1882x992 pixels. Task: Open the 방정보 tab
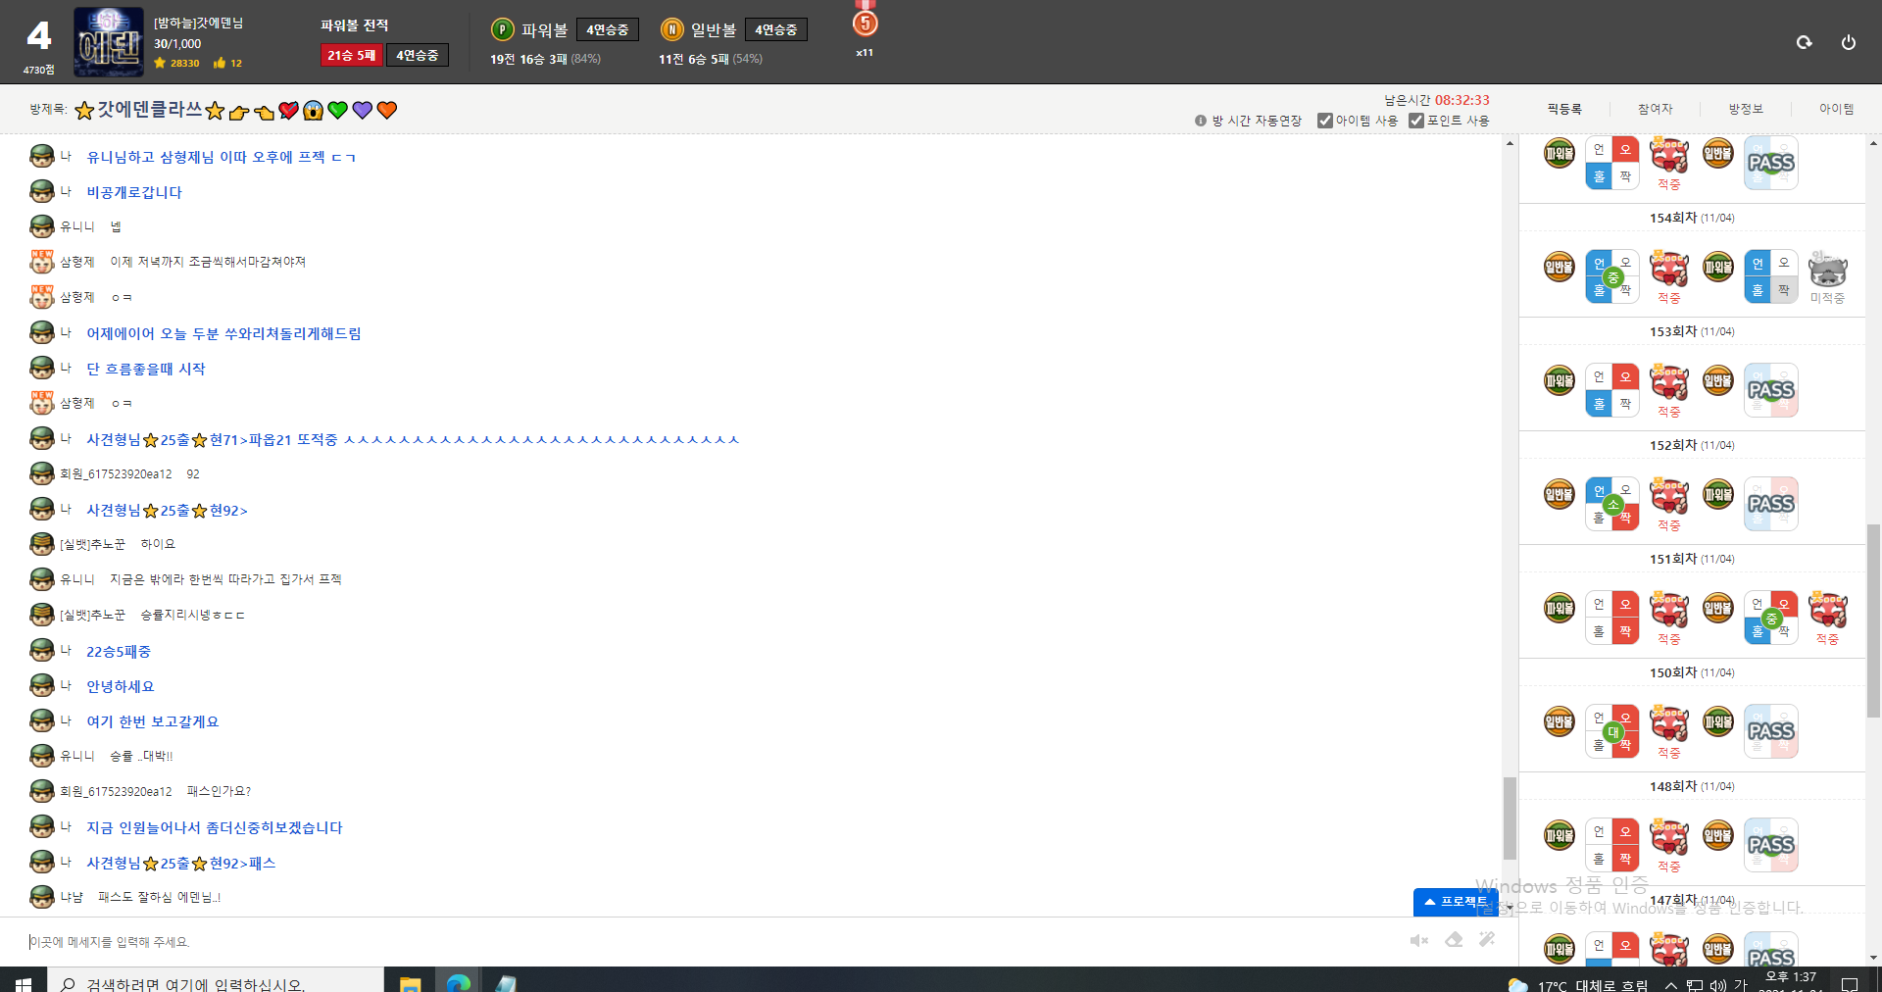(x=1745, y=109)
